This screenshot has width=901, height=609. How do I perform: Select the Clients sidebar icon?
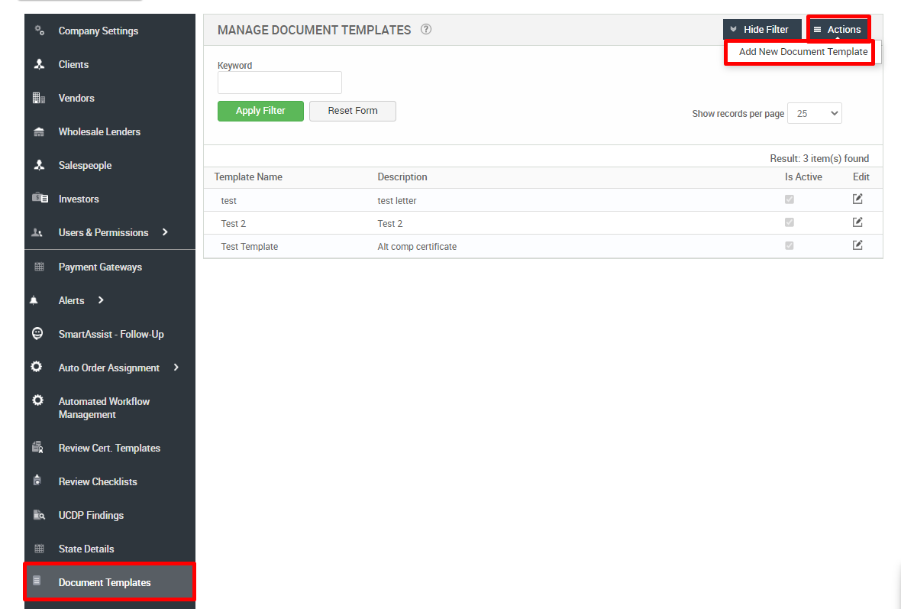(37, 64)
